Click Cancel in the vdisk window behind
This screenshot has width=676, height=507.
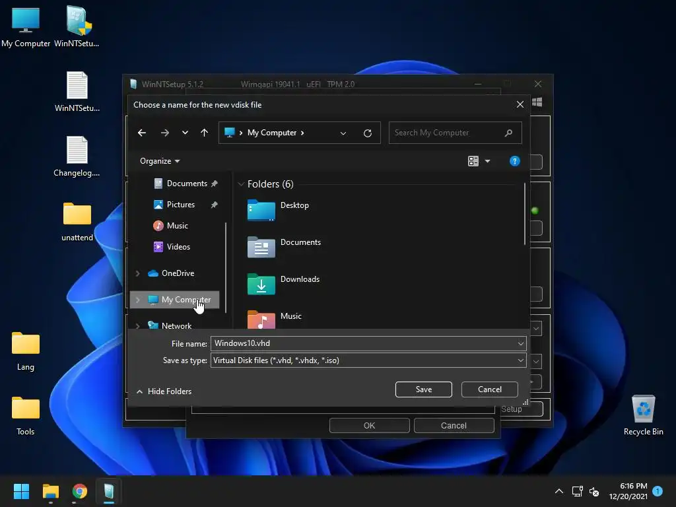pyautogui.click(x=454, y=426)
